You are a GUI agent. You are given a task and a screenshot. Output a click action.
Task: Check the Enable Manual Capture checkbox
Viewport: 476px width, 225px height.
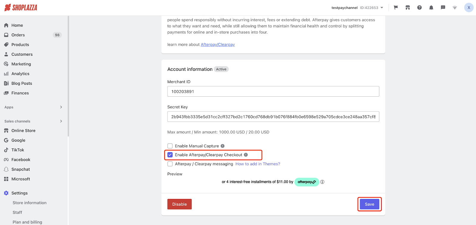click(x=170, y=146)
